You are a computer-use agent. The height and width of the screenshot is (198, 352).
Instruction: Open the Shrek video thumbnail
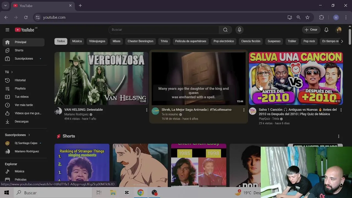198,78
